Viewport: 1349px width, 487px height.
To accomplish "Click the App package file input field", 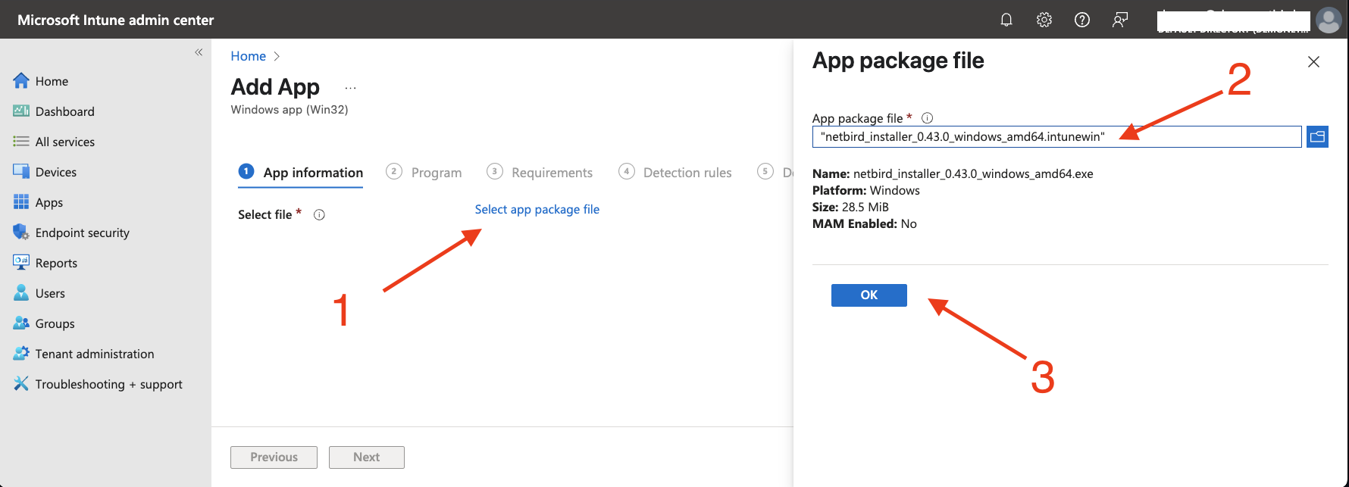I will (x=1056, y=137).
